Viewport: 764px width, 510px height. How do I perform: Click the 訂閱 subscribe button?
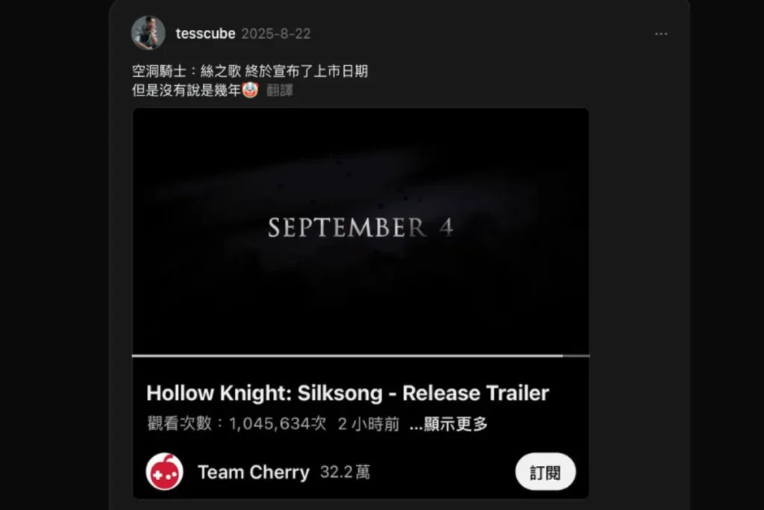tap(545, 471)
